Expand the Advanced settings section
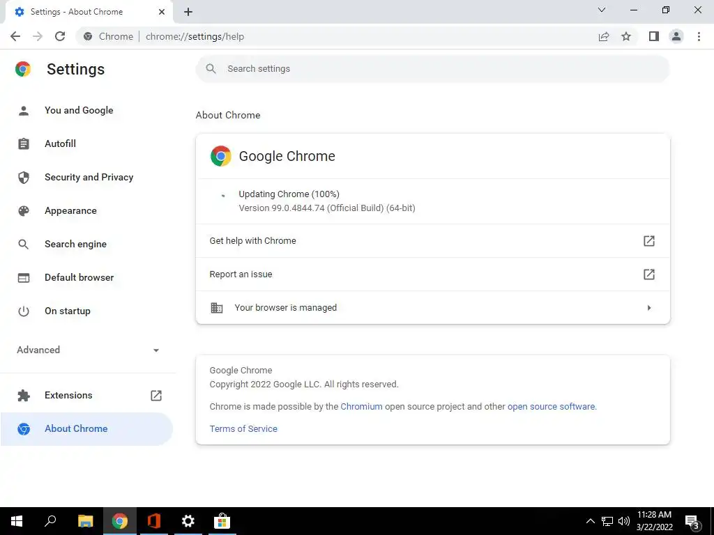The height and width of the screenshot is (535, 714). tap(88, 350)
